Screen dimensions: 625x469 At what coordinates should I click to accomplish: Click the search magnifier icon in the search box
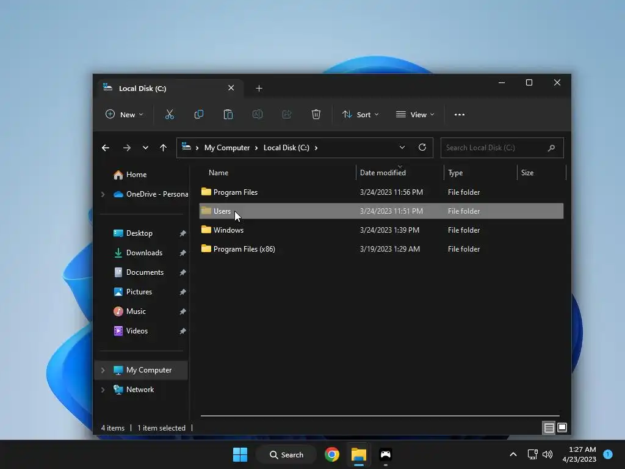(551, 148)
